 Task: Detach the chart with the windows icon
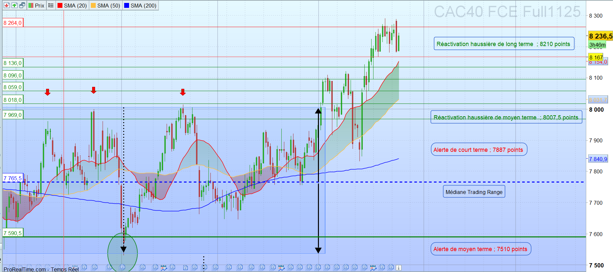22,6
